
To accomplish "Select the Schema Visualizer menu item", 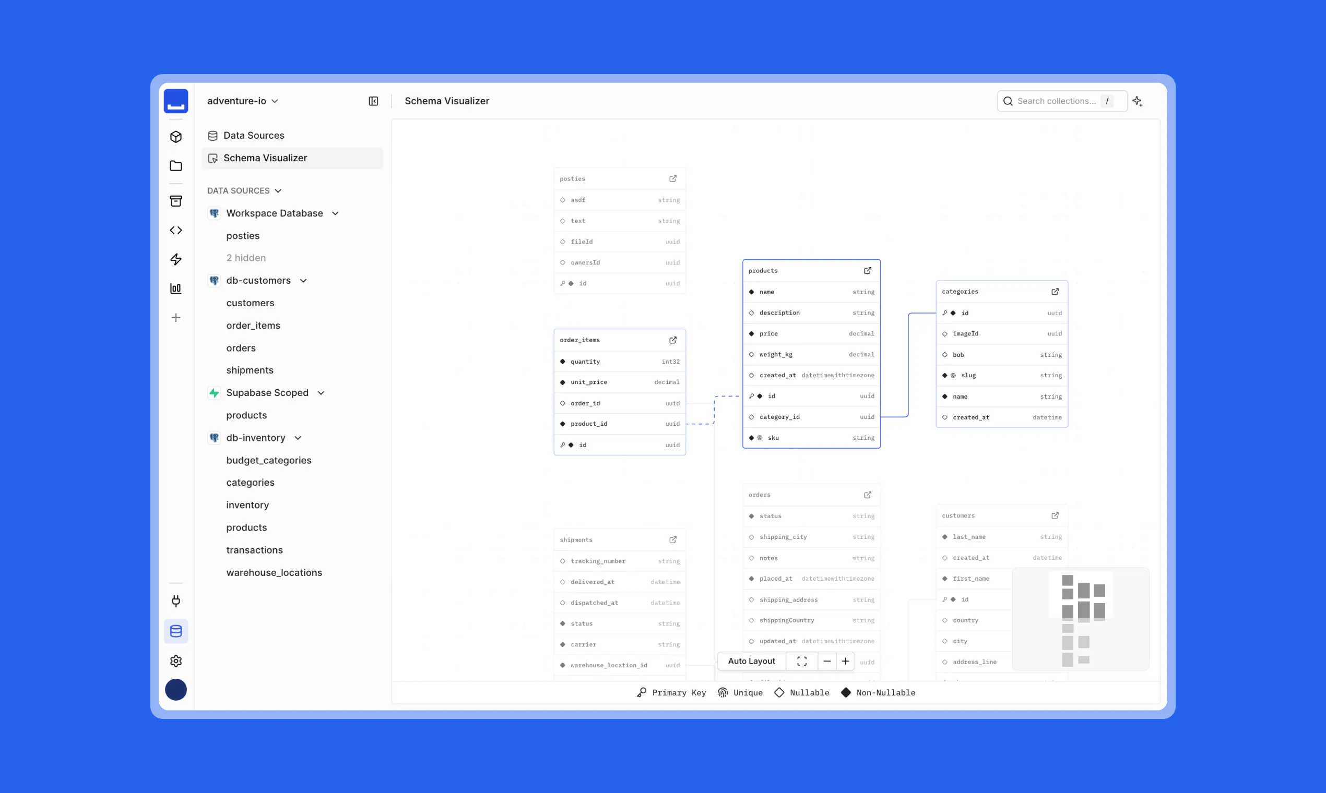I will 292,158.
